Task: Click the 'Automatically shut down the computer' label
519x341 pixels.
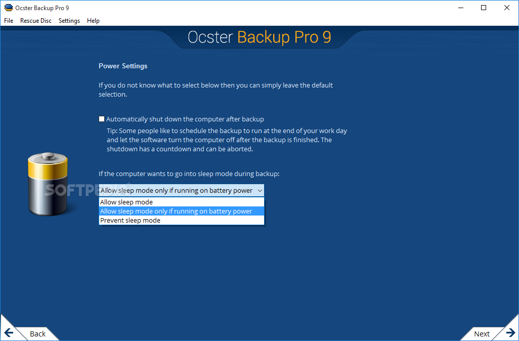Action: [185, 119]
